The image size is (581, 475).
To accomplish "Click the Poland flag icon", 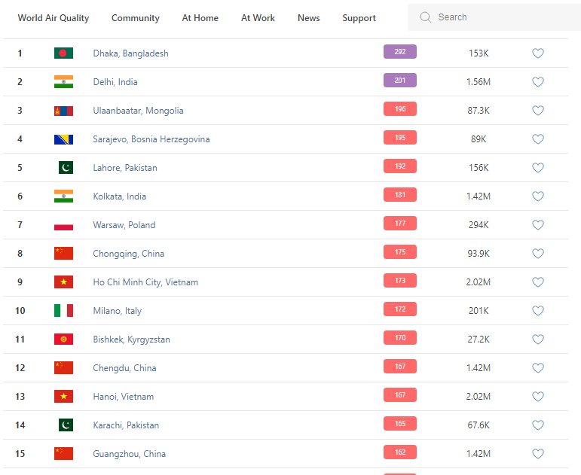I will (63, 225).
